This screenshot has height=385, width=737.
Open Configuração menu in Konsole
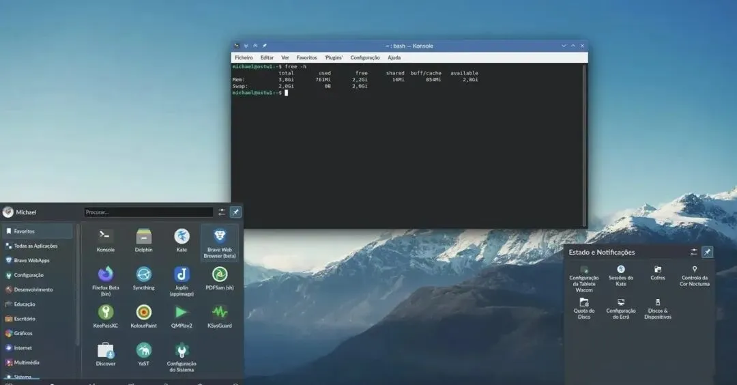[364, 57]
